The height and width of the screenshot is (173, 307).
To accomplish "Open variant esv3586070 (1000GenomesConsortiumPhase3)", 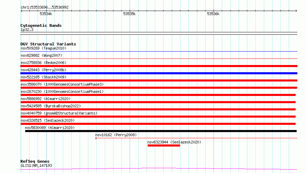I will (x=62, y=84).
